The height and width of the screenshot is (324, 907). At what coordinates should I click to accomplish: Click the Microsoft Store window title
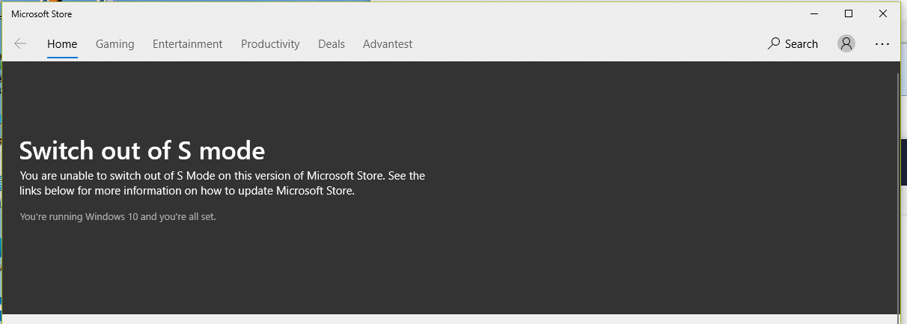pos(42,13)
